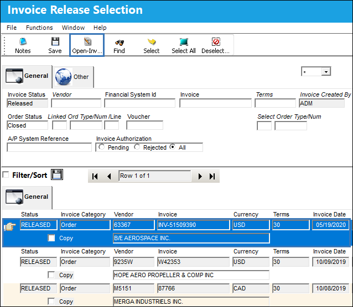Check Copy for B/E AEROSPACE INC. row
This screenshot has height=307, width=353.
click(x=51, y=238)
